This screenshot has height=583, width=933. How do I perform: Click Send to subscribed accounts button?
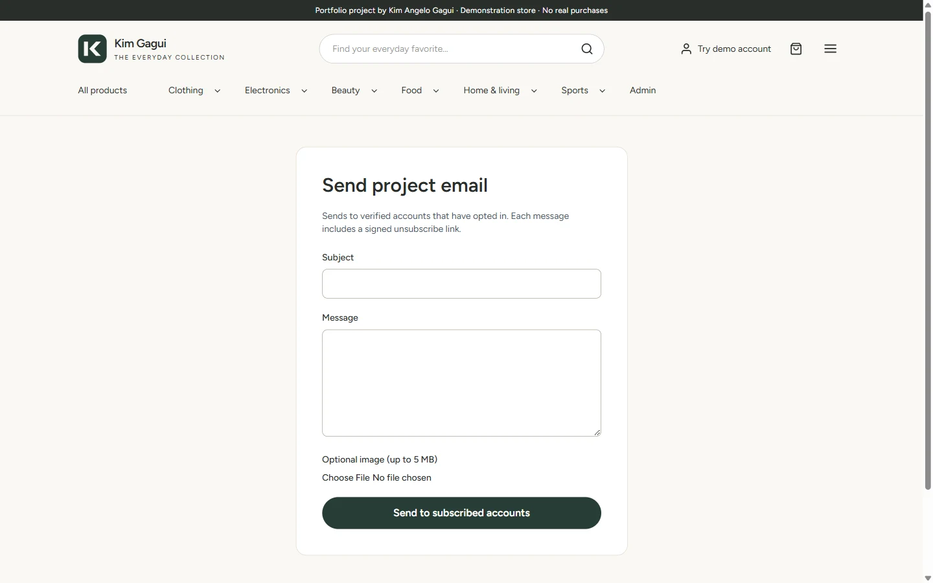point(461,513)
